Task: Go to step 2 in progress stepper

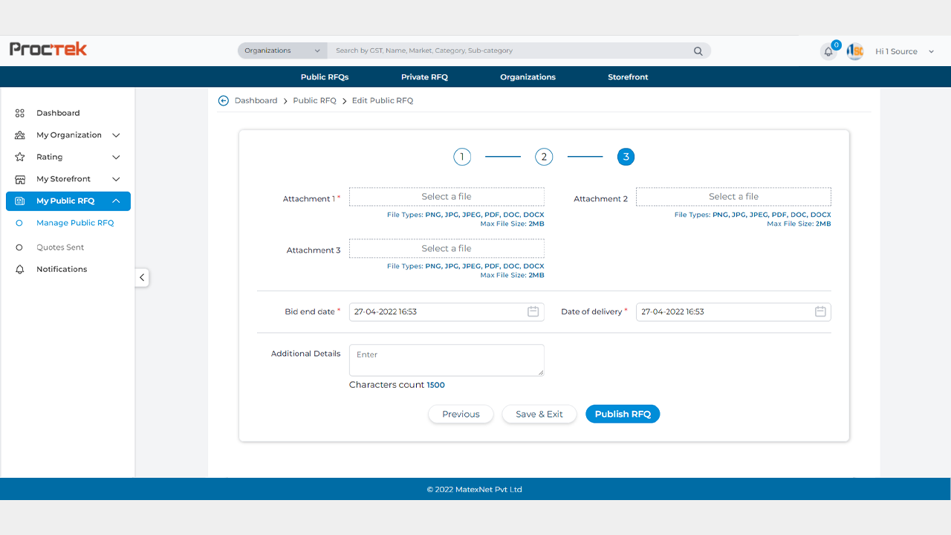Action: [544, 157]
